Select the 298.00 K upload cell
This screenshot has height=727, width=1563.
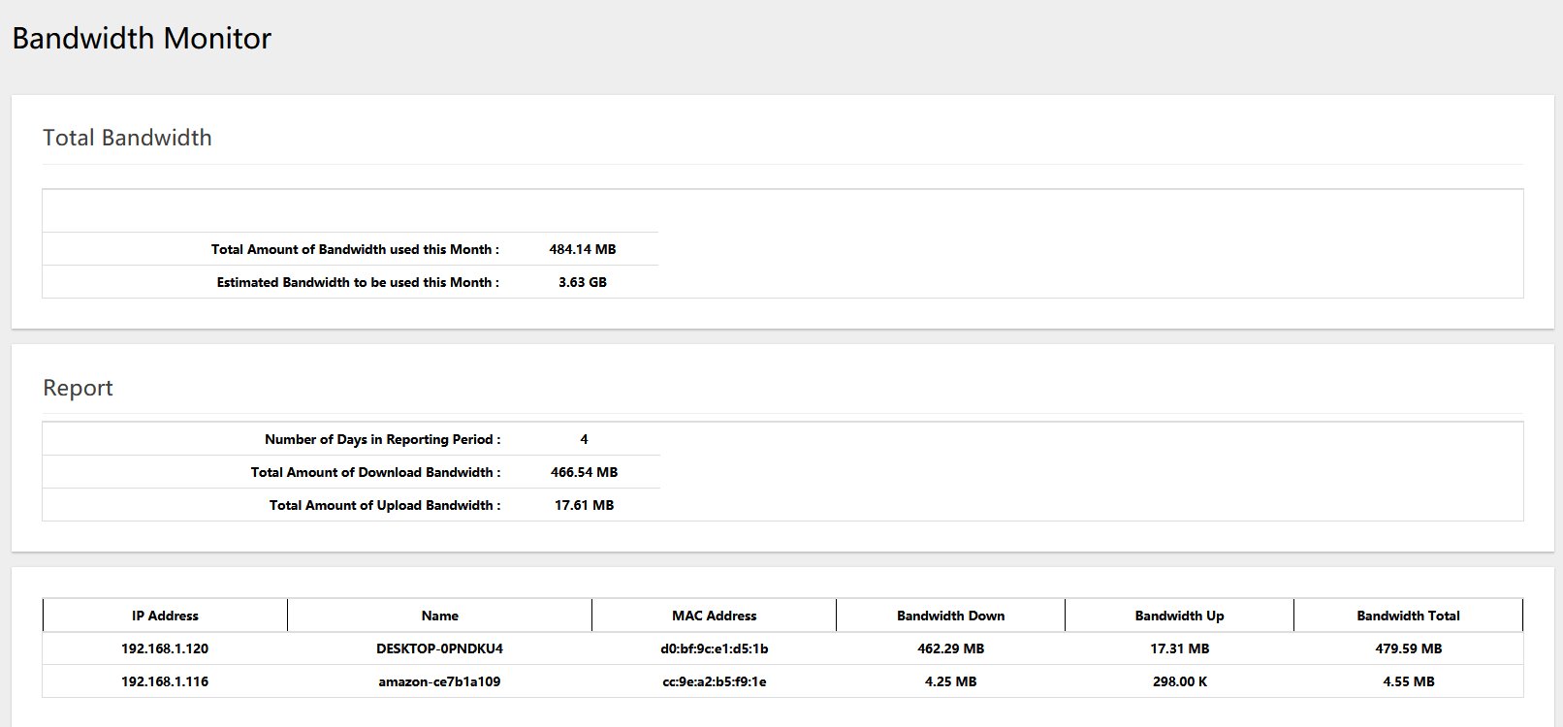(x=1180, y=681)
